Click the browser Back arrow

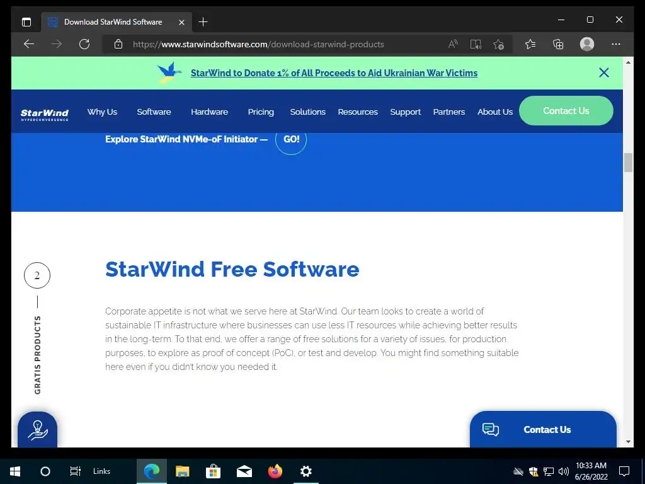click(29, 44)
